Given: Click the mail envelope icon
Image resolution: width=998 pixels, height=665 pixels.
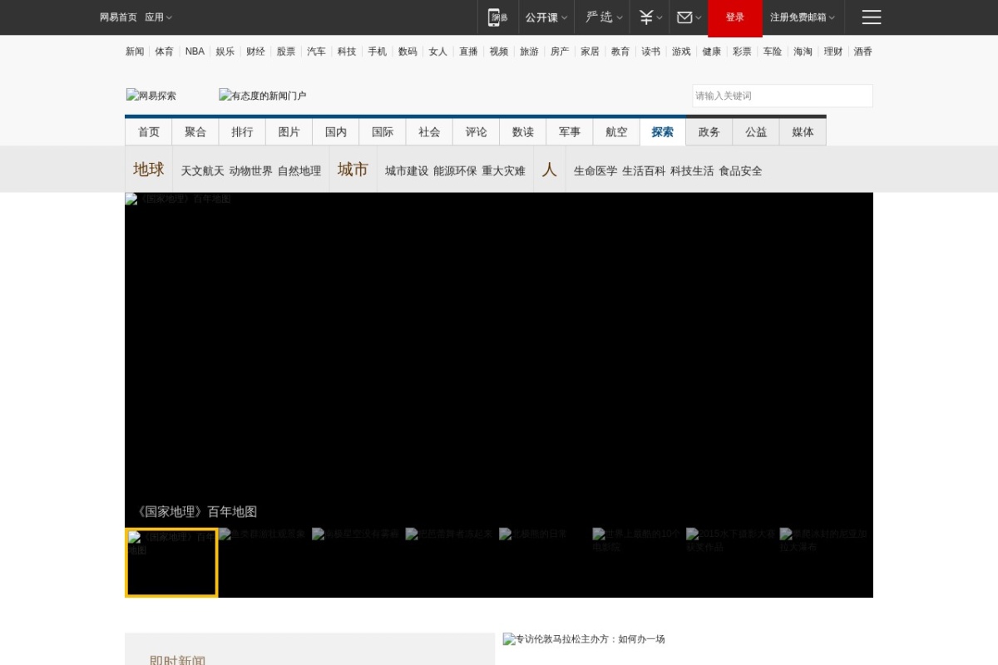Looking at the screenshot, I should coord(684,17).
